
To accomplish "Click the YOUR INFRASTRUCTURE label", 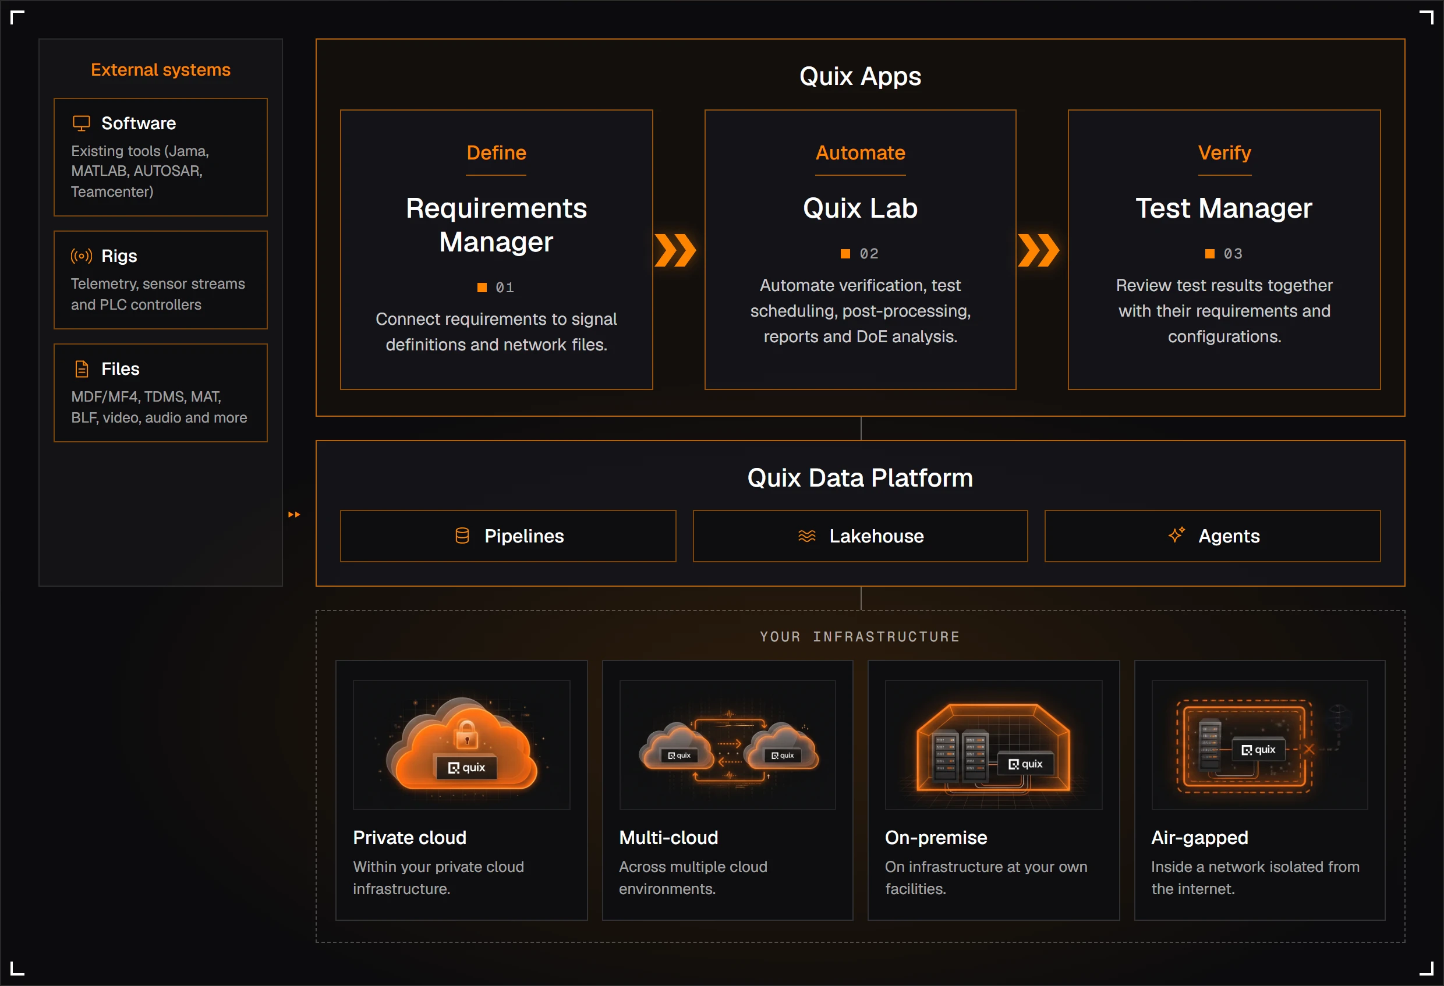I will 860,637.
